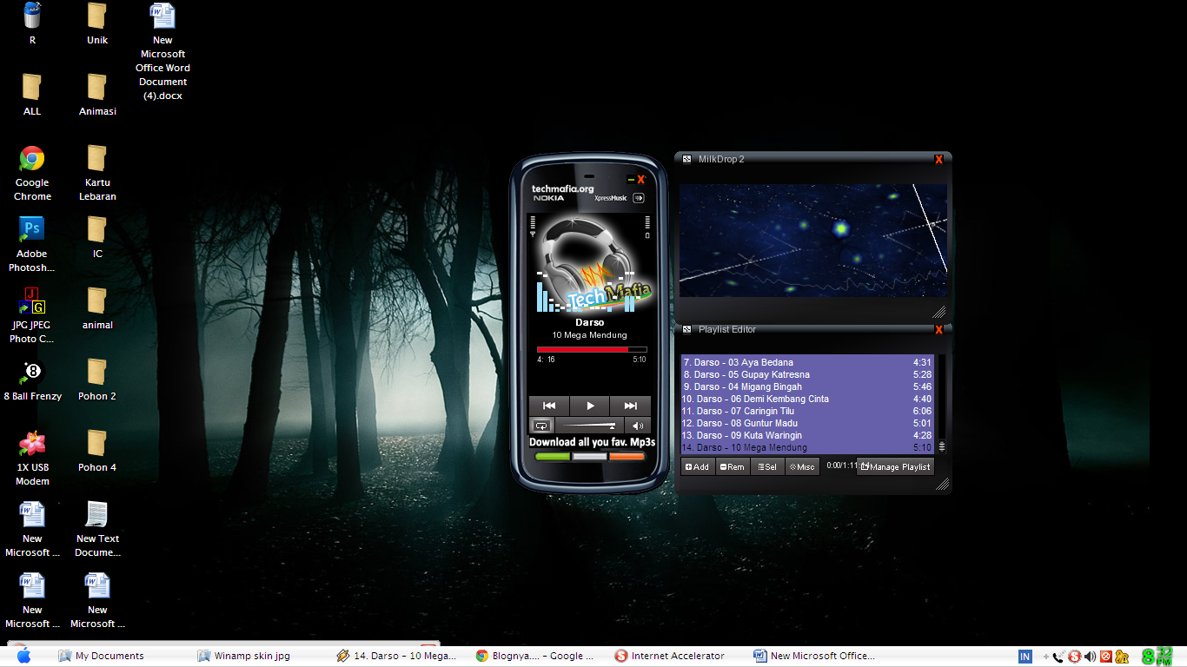This screenshot has height=667, width=1187.
Task: Toggle repeat mode on the player
Action: point(541,426)
